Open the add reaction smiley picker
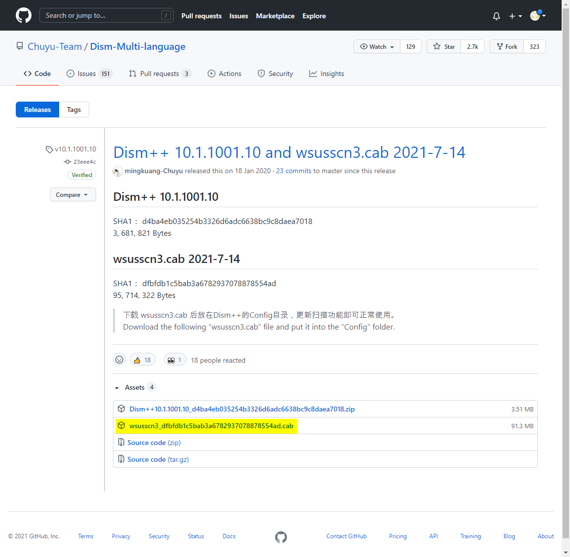570x557 pixels. pyautogui.click(x=119, y=360)
